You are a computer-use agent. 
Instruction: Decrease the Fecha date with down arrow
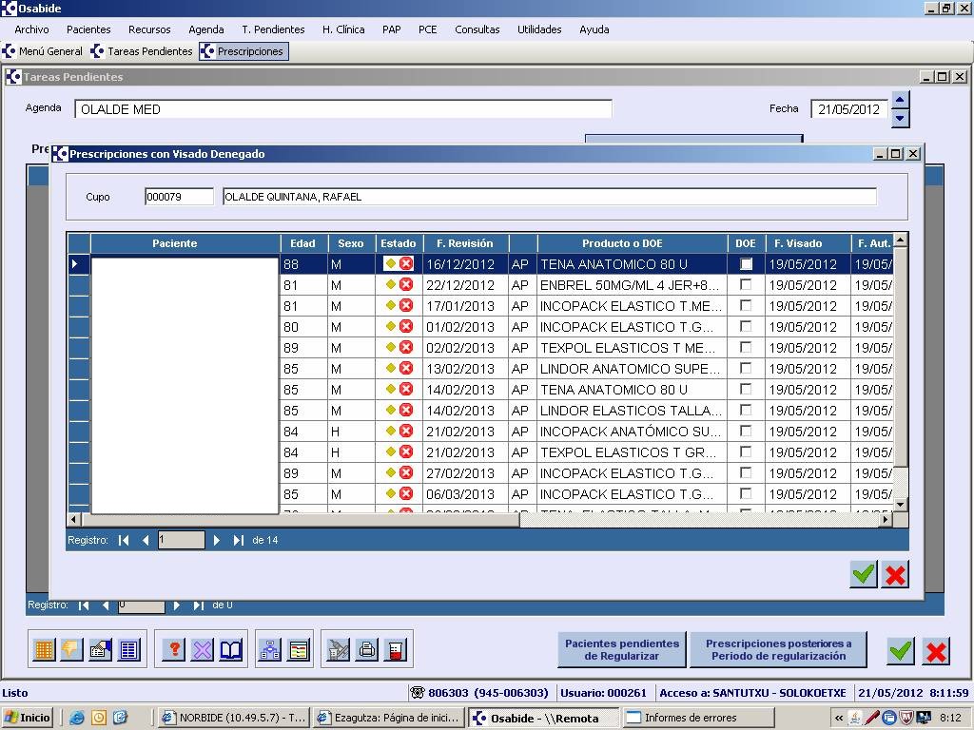pos(901,118)
